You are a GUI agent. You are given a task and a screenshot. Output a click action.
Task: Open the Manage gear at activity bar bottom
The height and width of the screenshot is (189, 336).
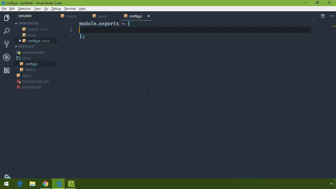(x=7, y=176)
